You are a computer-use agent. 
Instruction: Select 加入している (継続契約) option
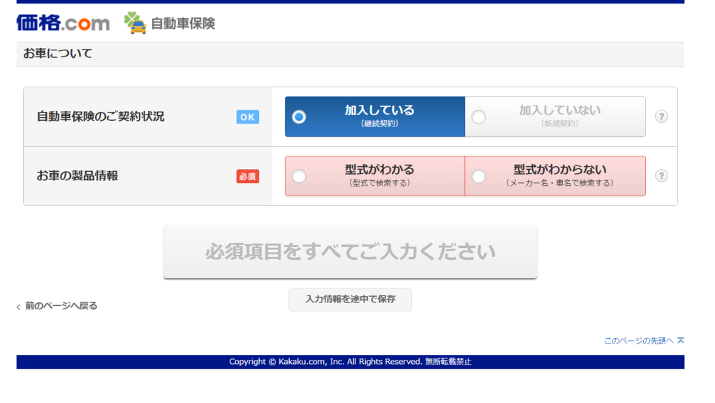(x=375, y=117)
